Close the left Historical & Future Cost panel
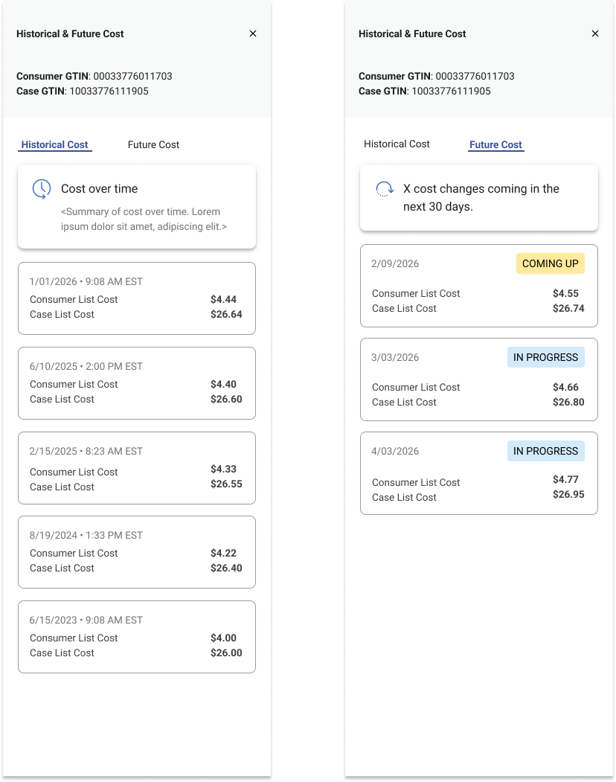Screen dimensions: 616x782 click(253, 33)
